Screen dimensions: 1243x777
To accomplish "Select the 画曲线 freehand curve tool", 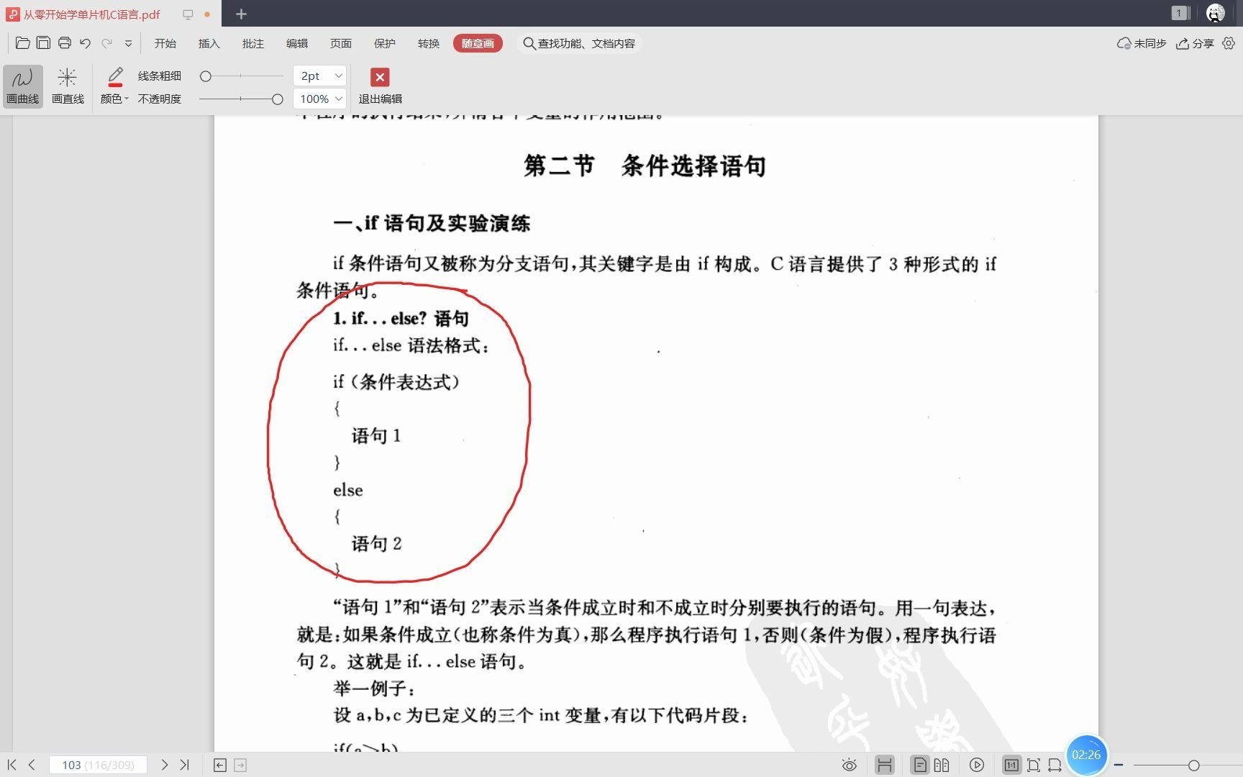I will 22,84.
